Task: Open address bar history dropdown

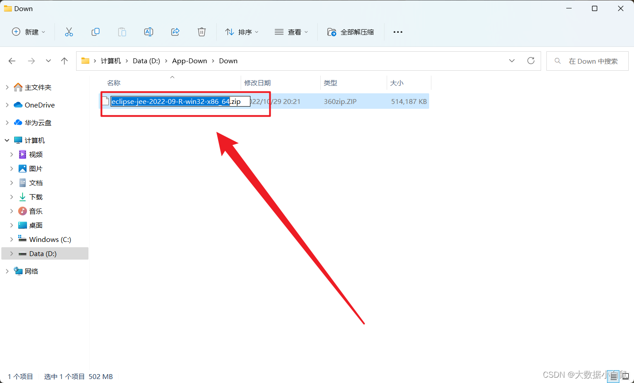Action: [512, 61]
